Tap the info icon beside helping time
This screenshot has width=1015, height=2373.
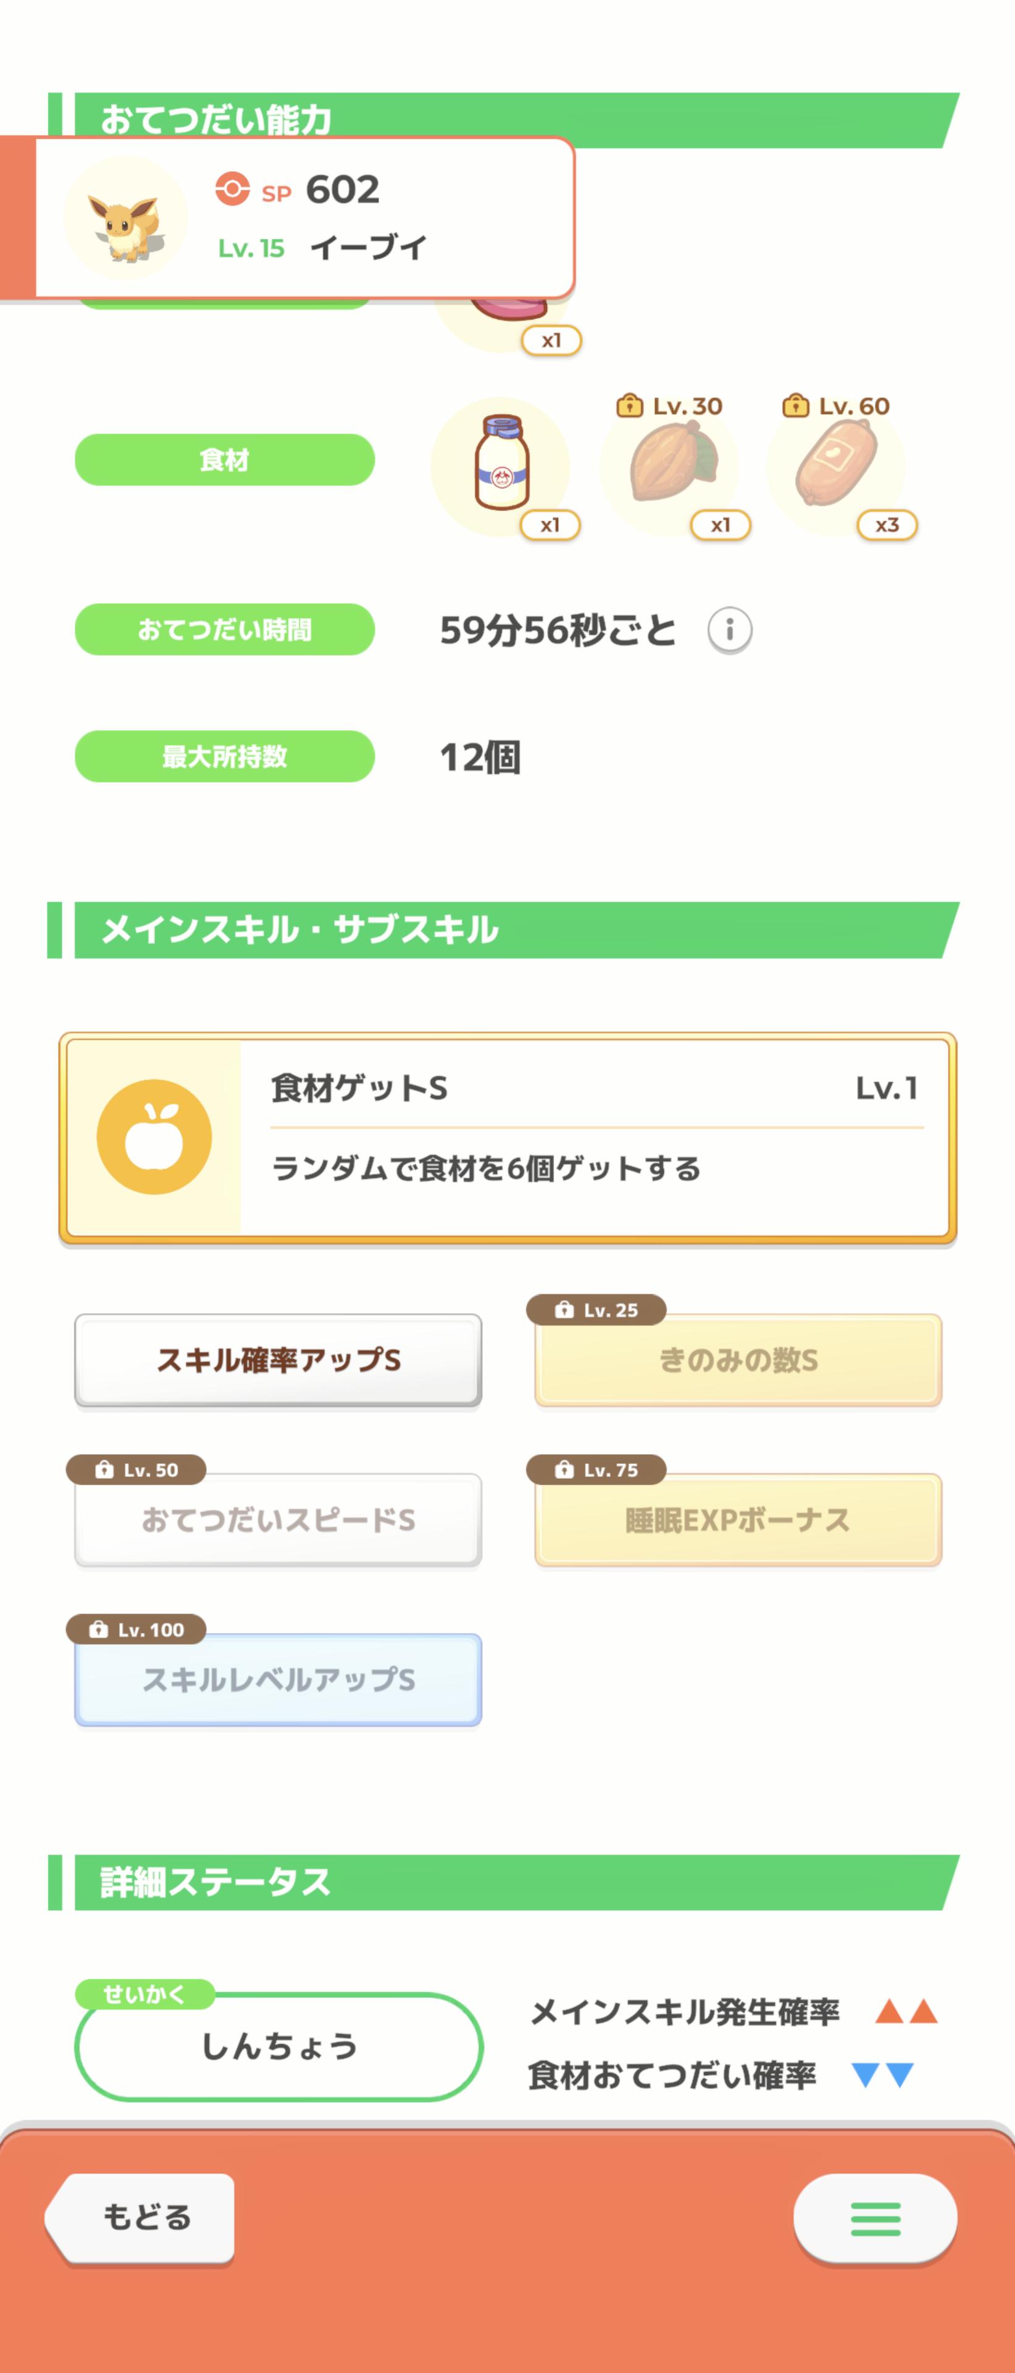pyautogui.click(x=729, y=630)
